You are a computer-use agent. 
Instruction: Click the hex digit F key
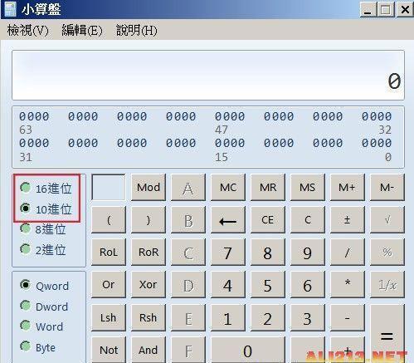[188, 350]
